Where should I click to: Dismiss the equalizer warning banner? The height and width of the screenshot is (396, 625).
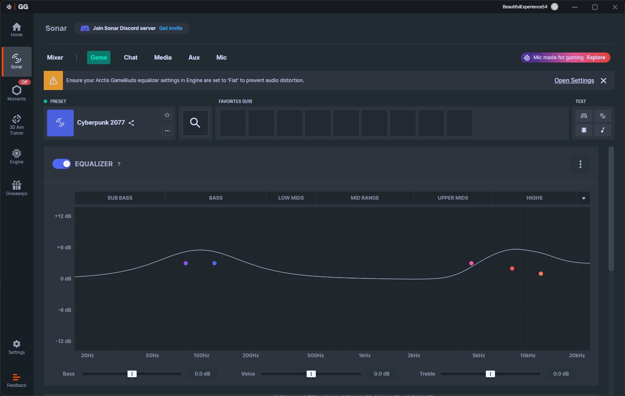(603, 80)
